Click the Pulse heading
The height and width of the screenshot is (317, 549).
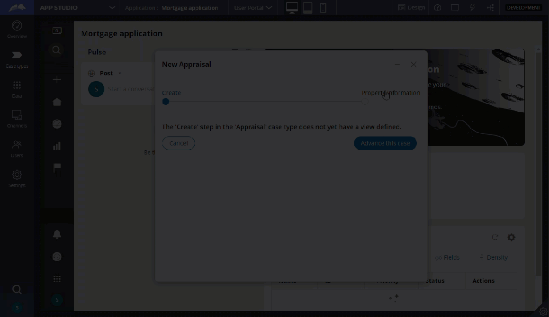click(97, 52)
